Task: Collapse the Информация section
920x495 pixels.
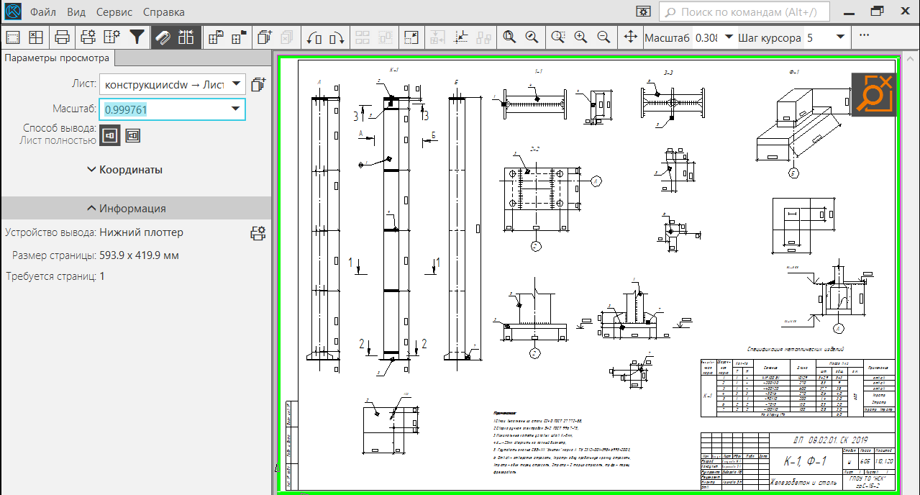Action: [x=127, y=209]
